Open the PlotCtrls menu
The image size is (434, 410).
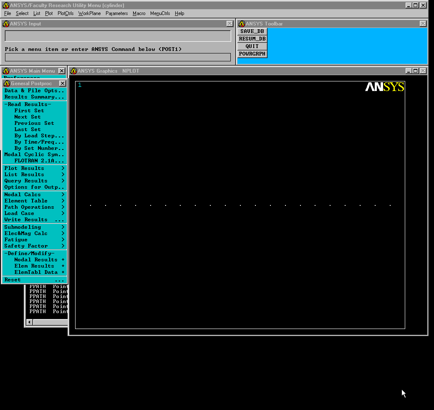[x=66, y=13]
